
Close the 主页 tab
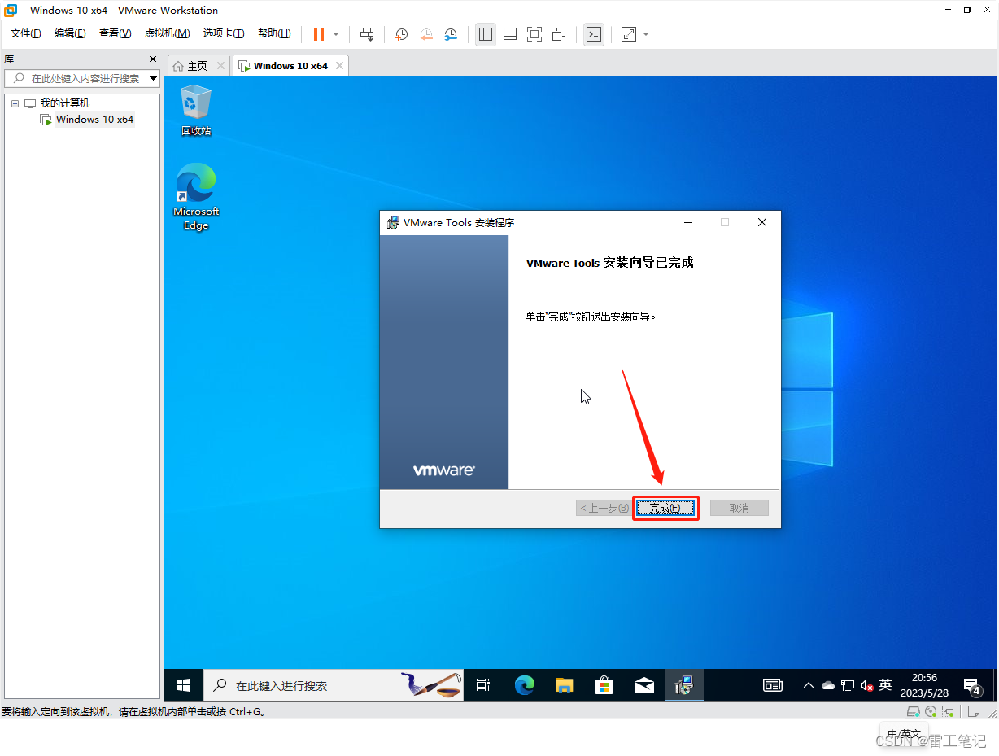point(220,66)
